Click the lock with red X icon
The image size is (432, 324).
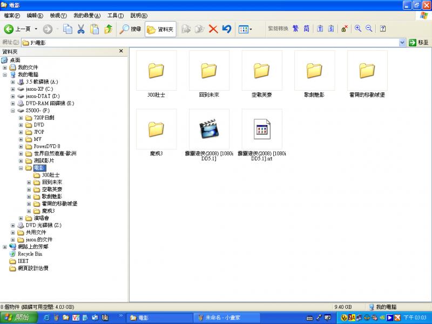[344, 29]
